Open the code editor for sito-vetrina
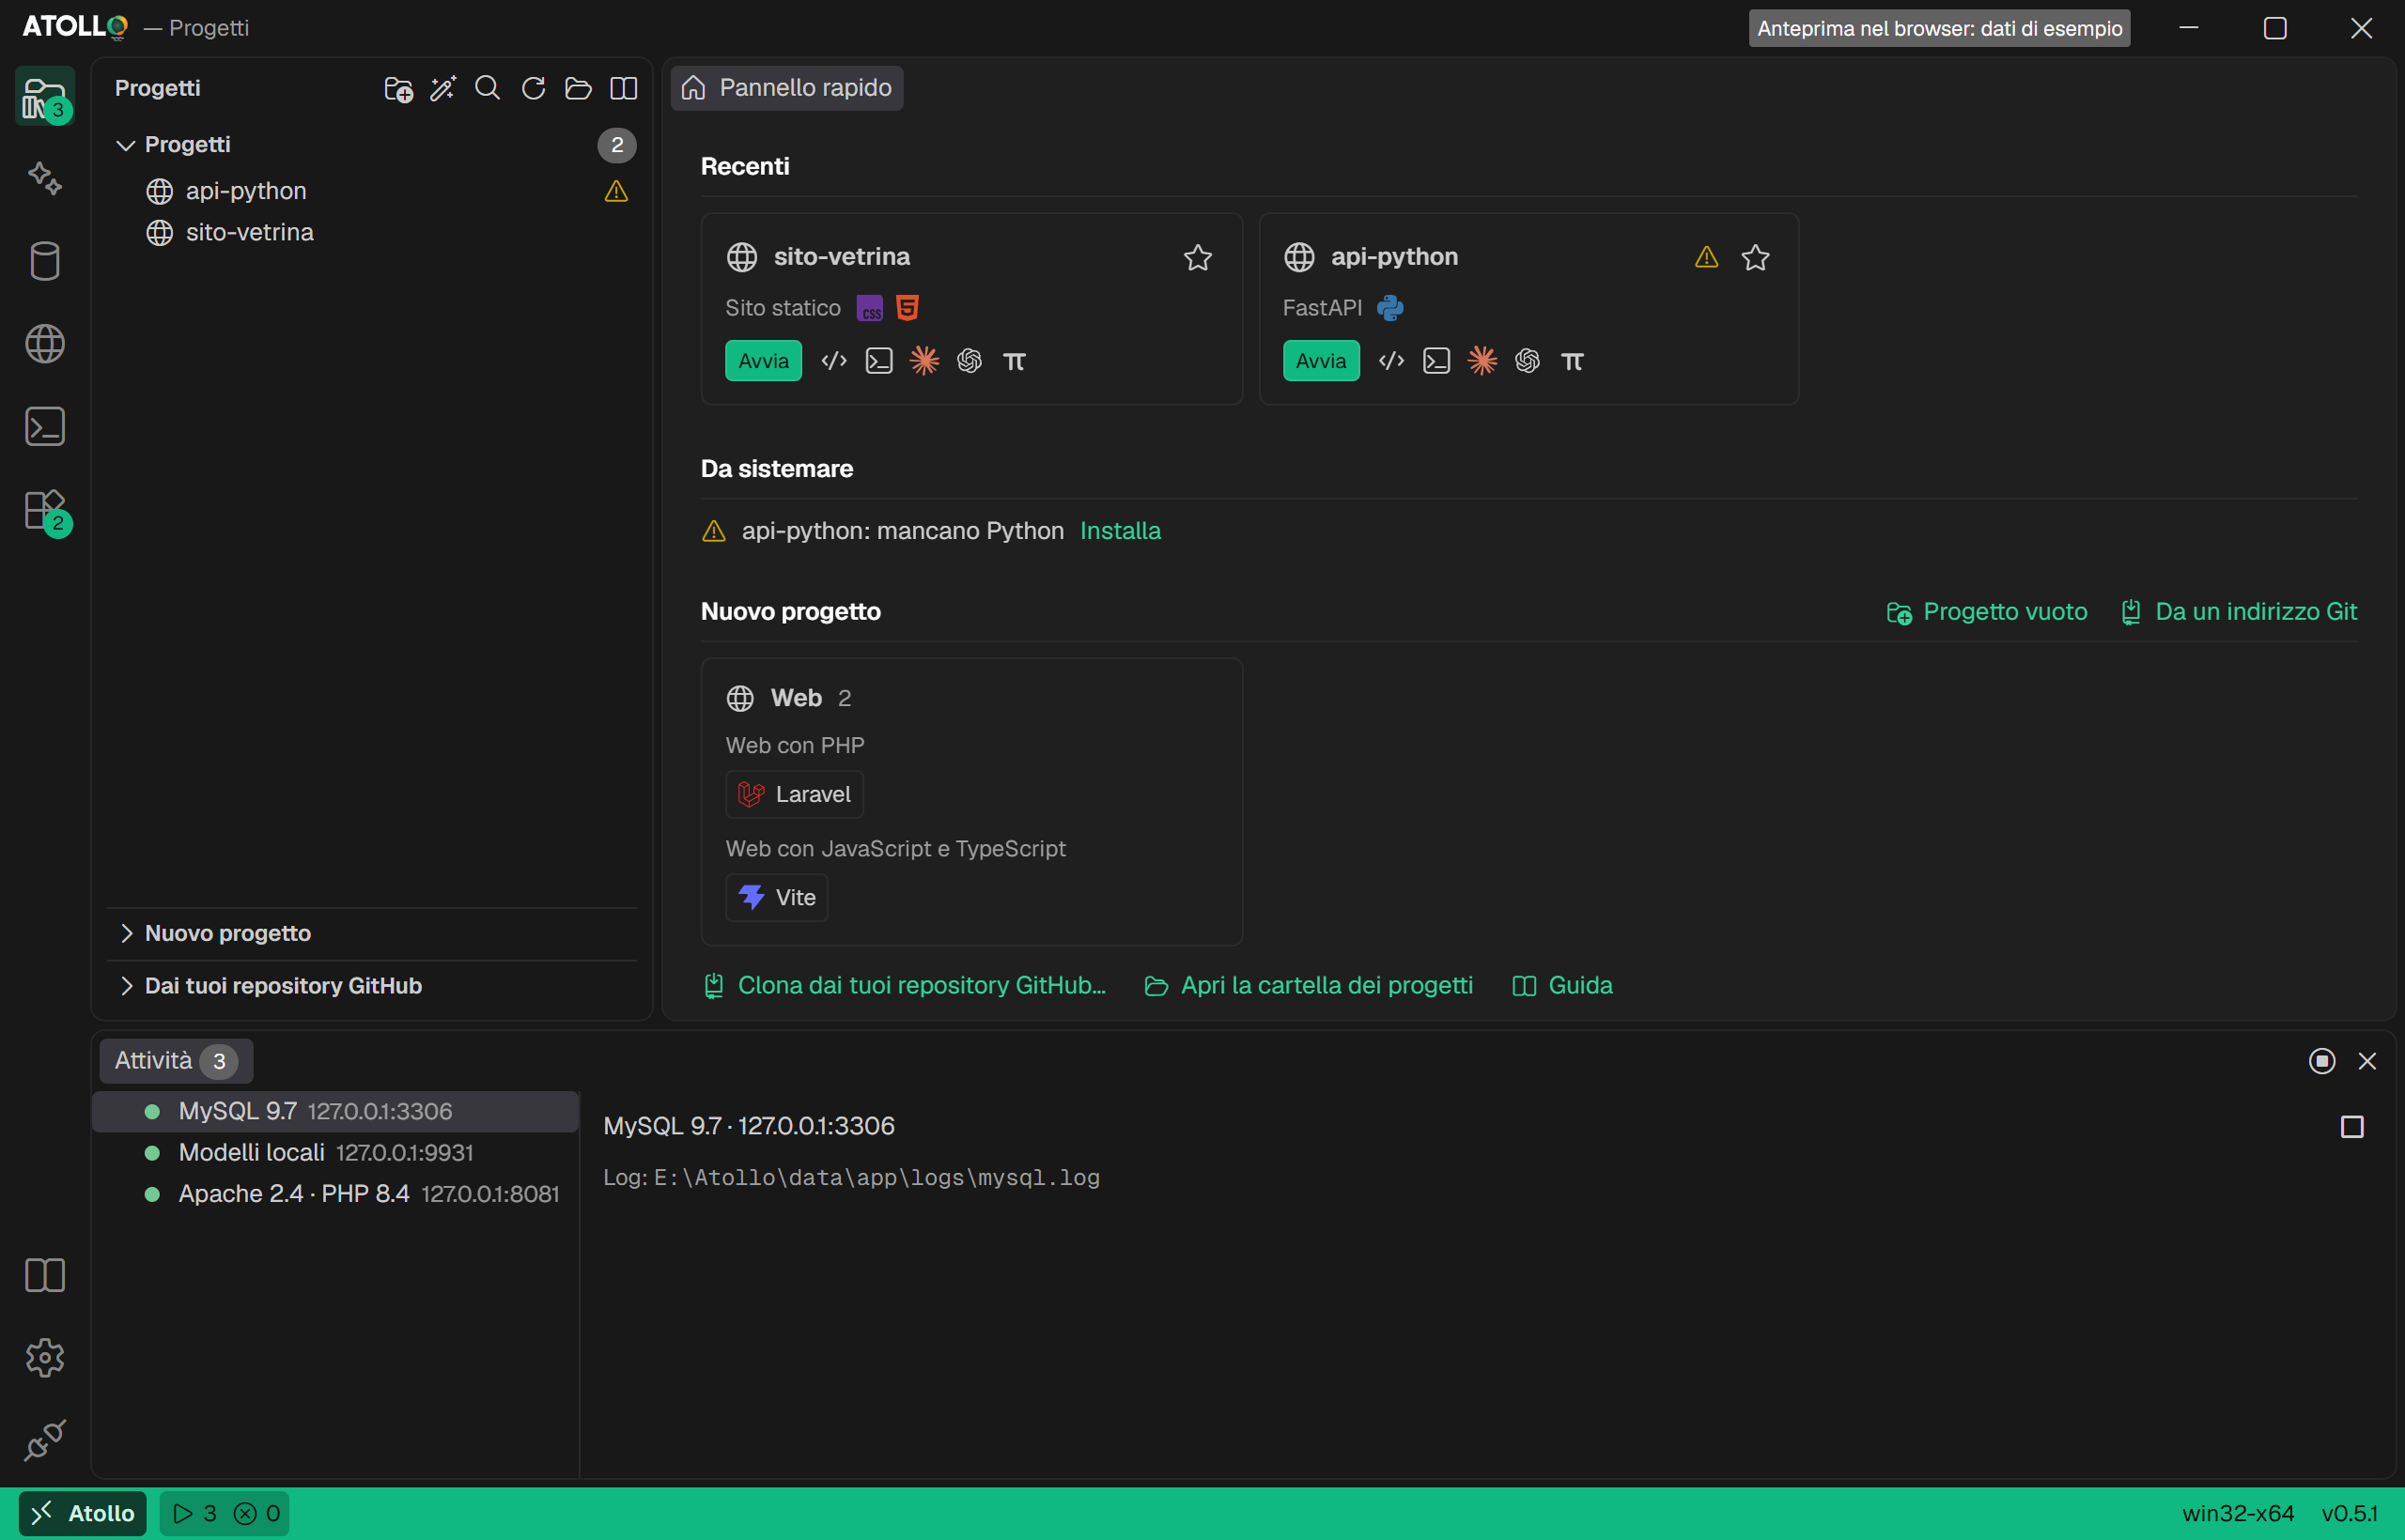 (834, 361)
